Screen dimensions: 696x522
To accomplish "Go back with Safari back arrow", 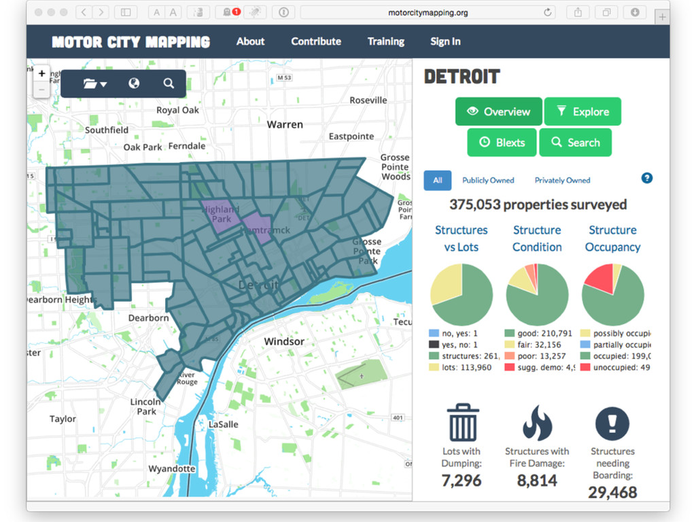I will pos(84,12).
